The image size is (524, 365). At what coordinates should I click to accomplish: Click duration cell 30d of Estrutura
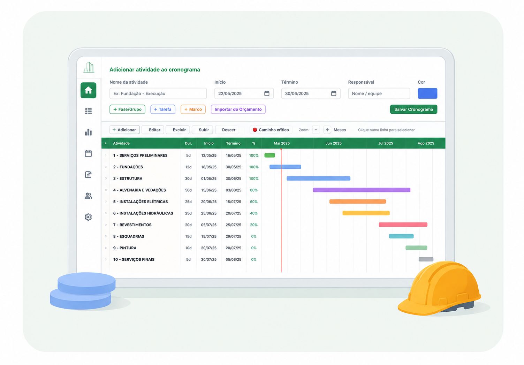click(x=188, y=178)
